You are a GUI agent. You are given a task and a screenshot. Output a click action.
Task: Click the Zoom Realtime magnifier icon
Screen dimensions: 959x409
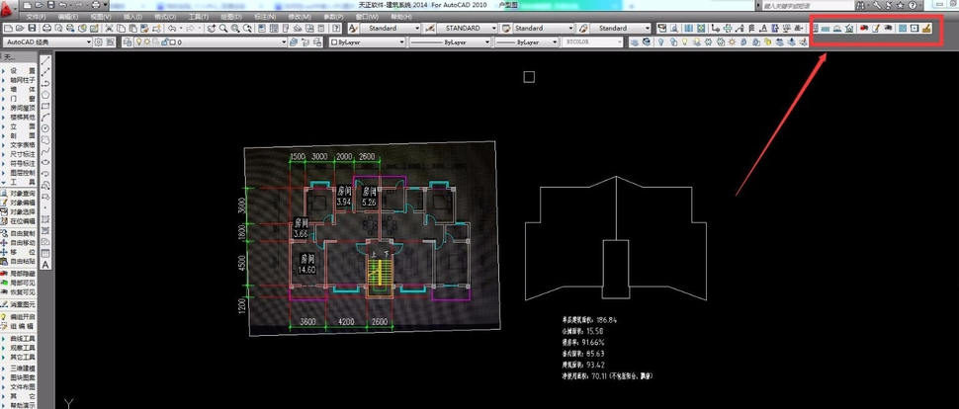coord(223,29)
